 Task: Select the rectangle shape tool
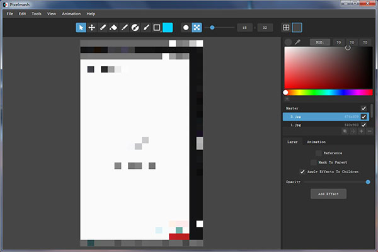[x=157, y=28]
